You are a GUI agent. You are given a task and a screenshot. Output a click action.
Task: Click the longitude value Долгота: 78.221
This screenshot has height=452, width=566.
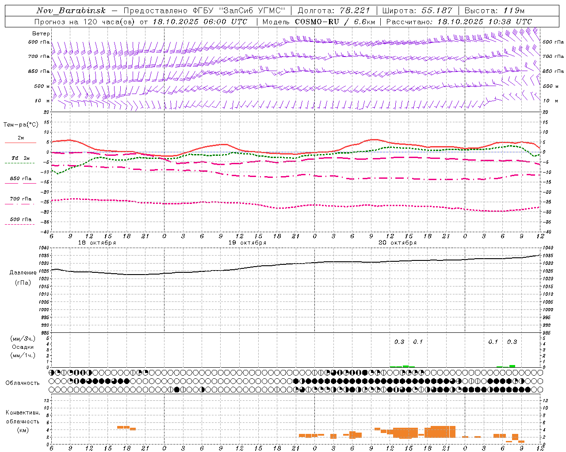(x=333, y=11)
